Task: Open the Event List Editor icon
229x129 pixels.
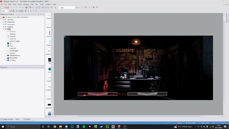Action: pos(46,7)
